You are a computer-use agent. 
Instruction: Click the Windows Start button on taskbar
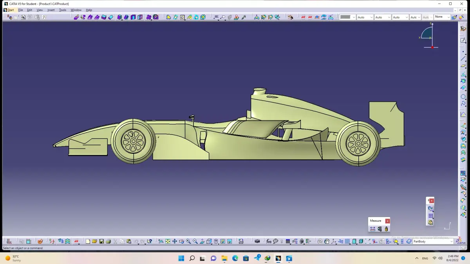click(181, 258)
